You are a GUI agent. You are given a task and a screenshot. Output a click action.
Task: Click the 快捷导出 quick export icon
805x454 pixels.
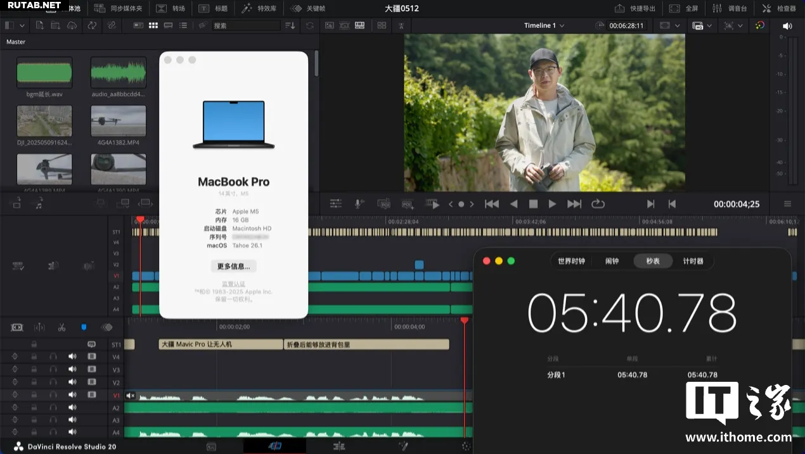point(619,9)
